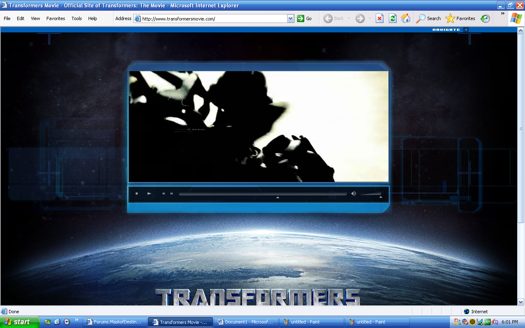Fast-forward the trailer video

(171, 194)
